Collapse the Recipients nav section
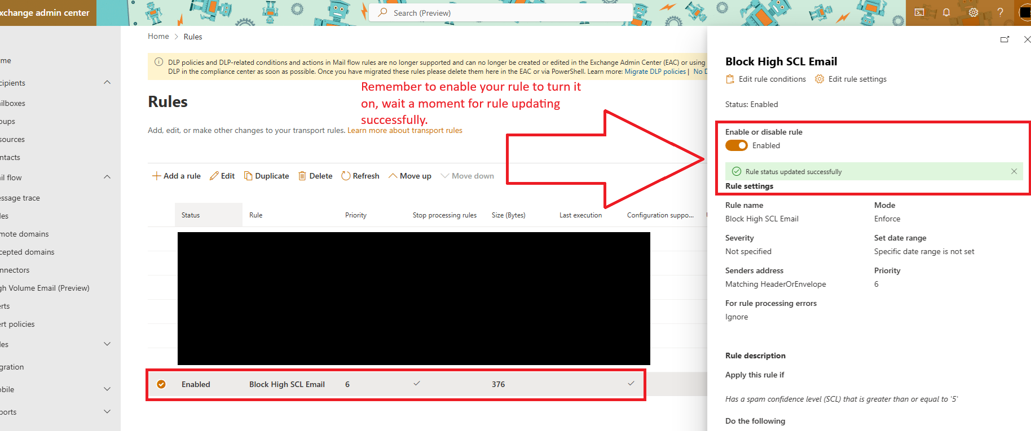1031x431 pixels. pyautogui.click(x=107, y=83)
